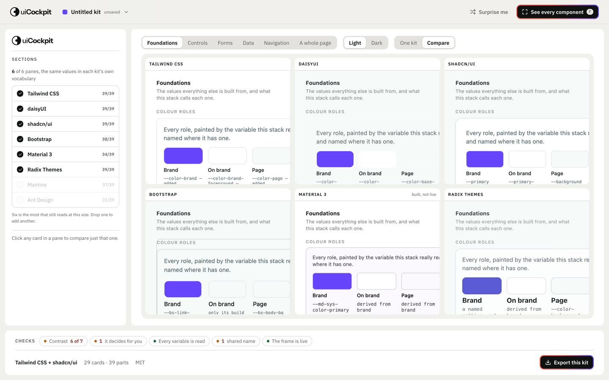Click Bootstrap count '38/39'
This screenshot has width=609, height=380.
(x=108, y=139)
